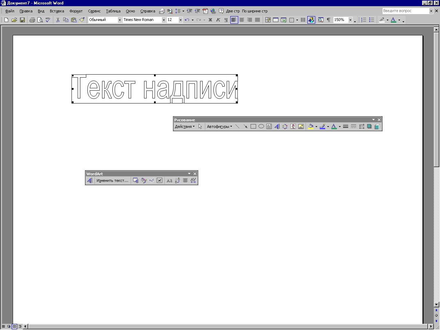The width and height of the screenshot is (440, 330).
Task: Set dash style in Drawing toolbar
Action: [353, 126]
